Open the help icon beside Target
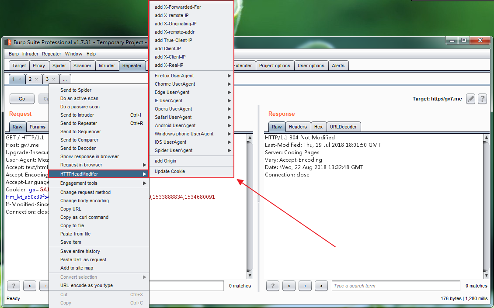The width and height of the screenshot is (494, 308). click(482, 99)
